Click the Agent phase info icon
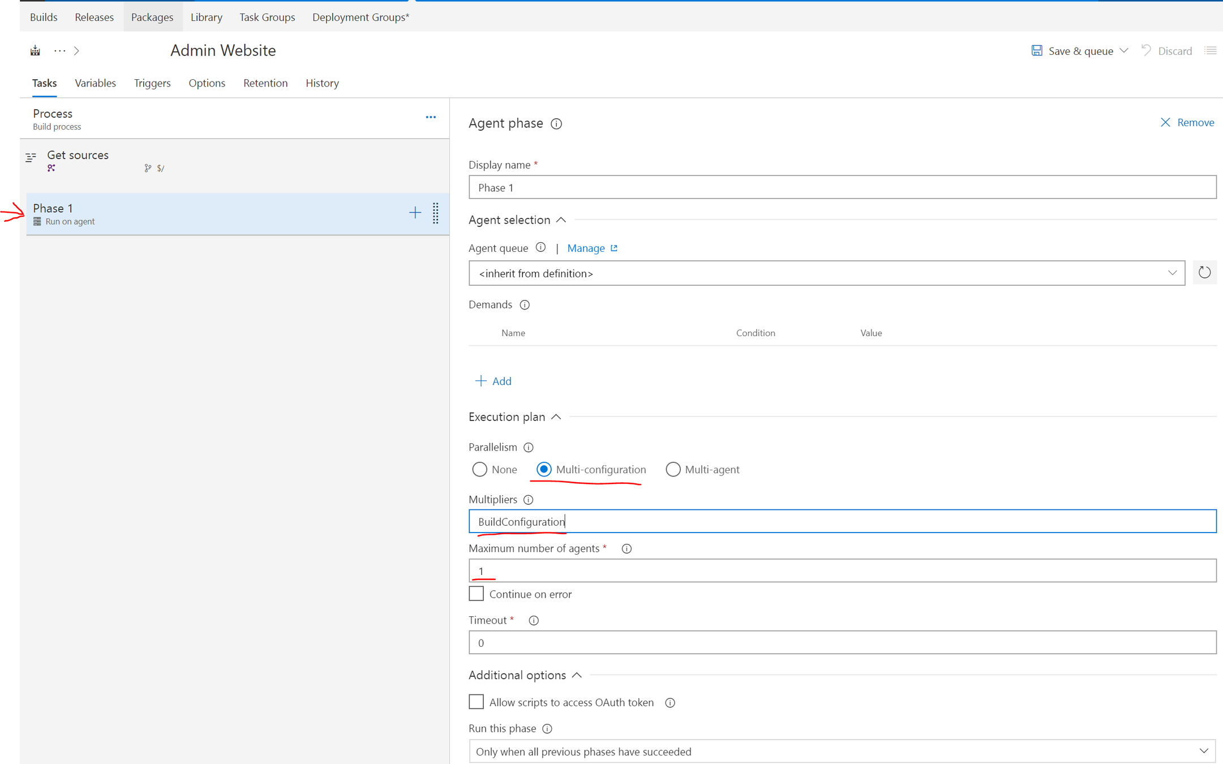This screenshot has height=764, width=1223. pyautogui.click(x=556, y=124)
